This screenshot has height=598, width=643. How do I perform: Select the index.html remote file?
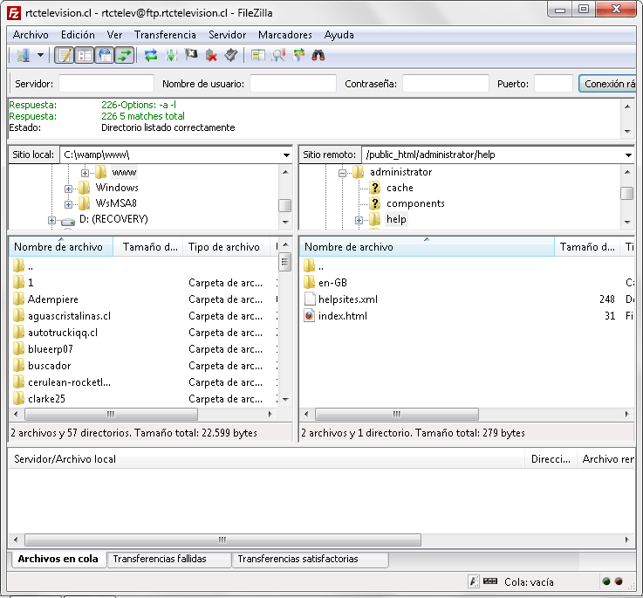pos(342,316)
